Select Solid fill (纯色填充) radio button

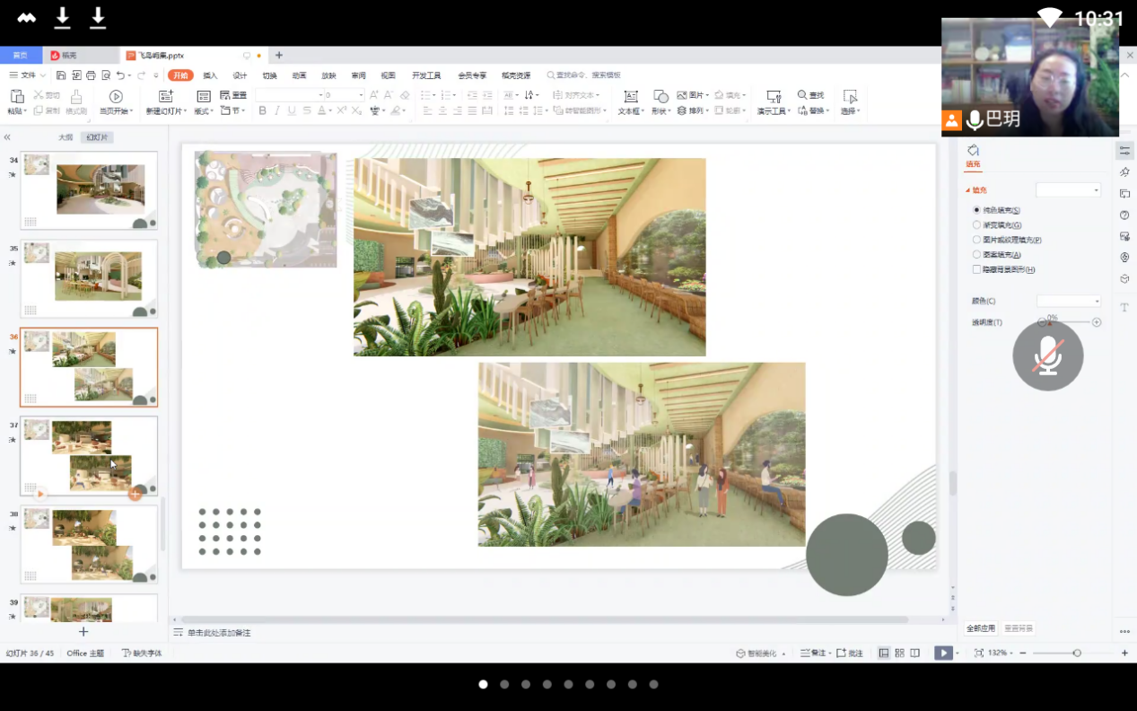[x=977, y=210]
